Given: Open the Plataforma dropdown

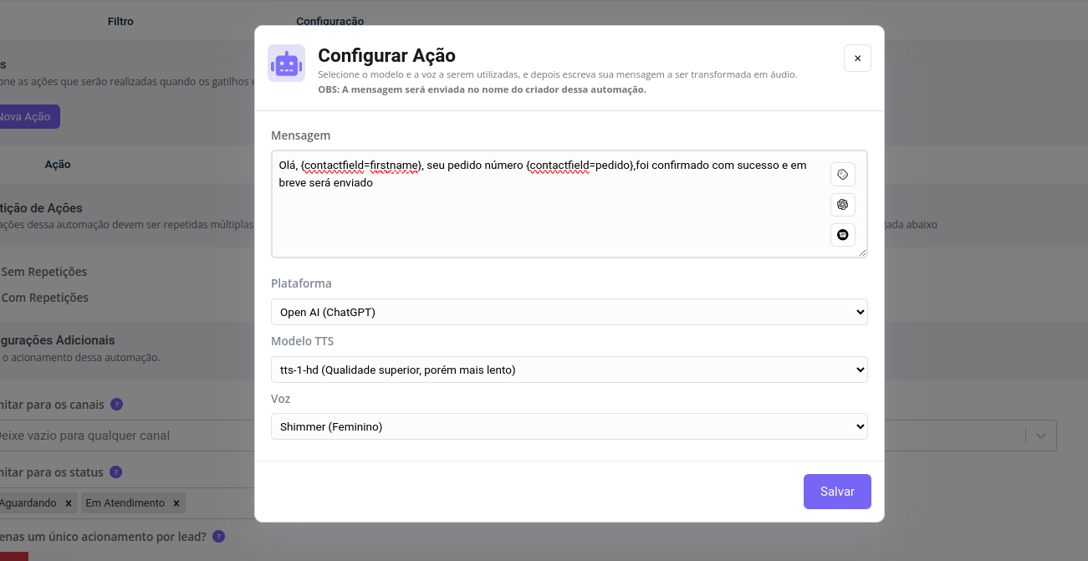Looking at the screenshot, I should click(x=569, y=312).
